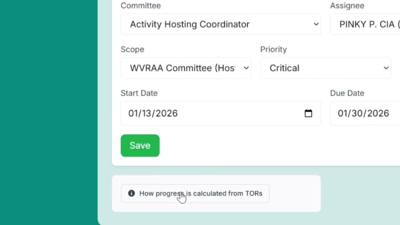This screenshot has width=400, height=225.
Task: Click the chevron arrow on Committee dropdown
Action: point(316,24)
